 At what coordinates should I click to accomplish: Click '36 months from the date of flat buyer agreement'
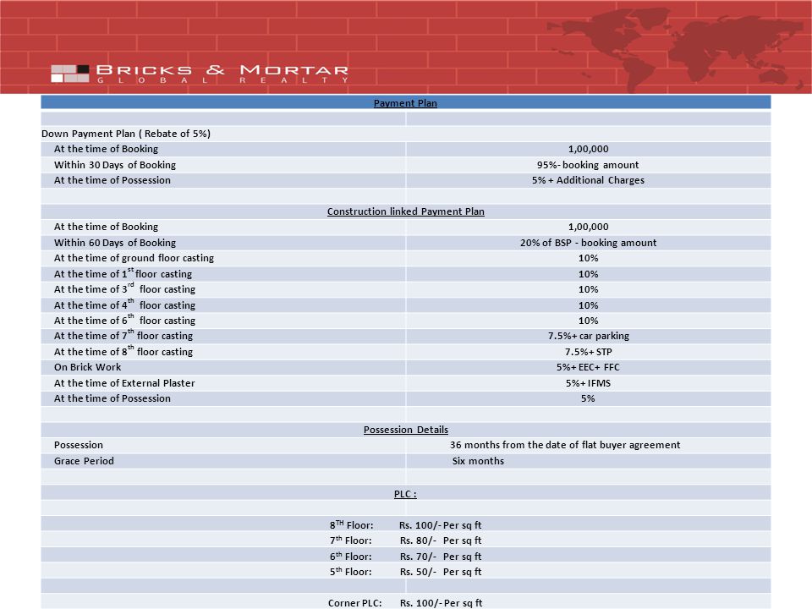point(565,445)
